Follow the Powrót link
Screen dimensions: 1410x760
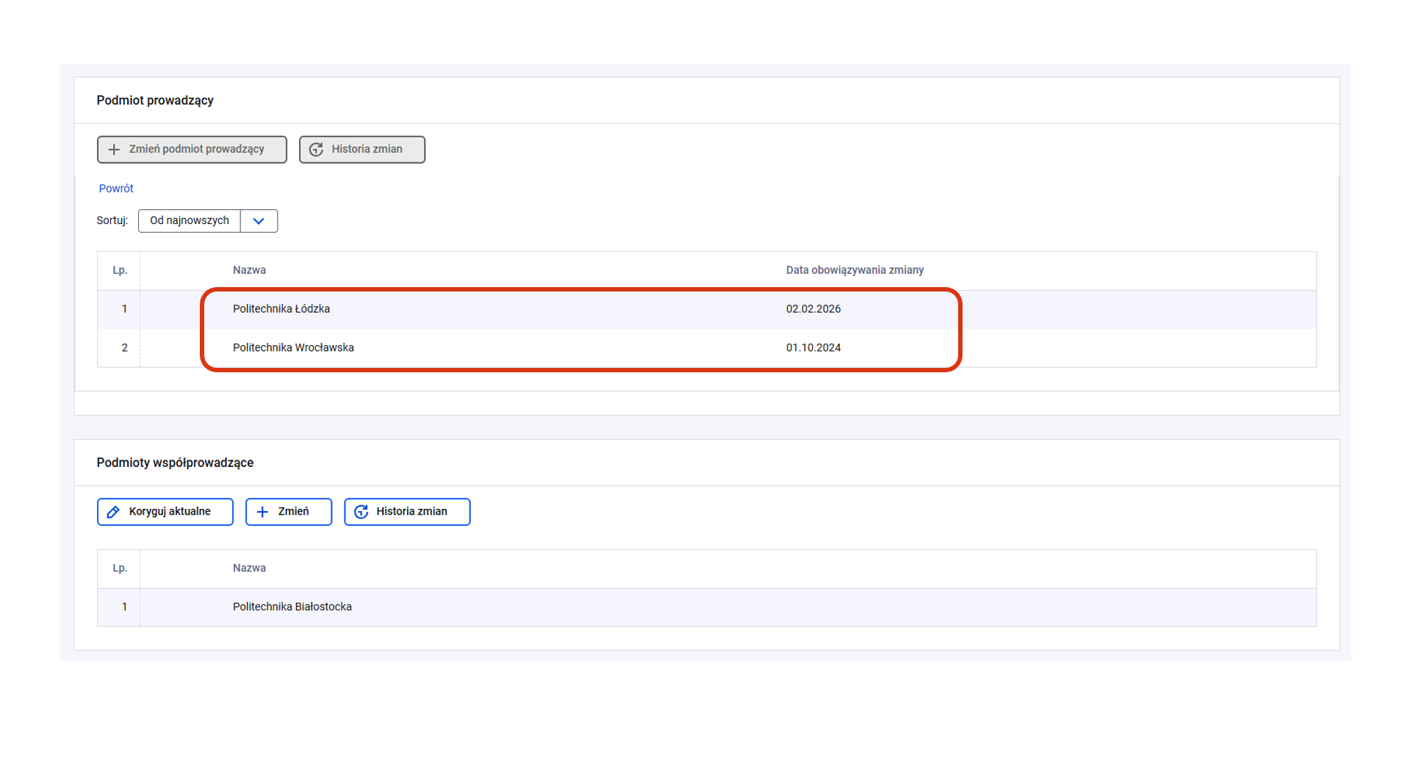[116, 189]
